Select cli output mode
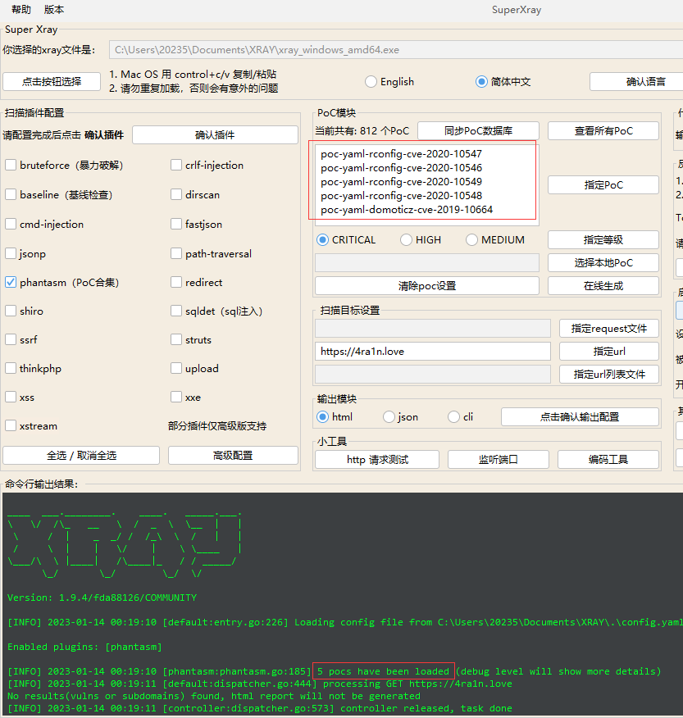 pos(453,416)
